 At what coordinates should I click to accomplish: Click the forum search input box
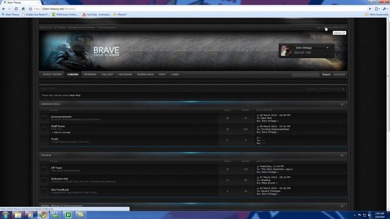point(305,74)
